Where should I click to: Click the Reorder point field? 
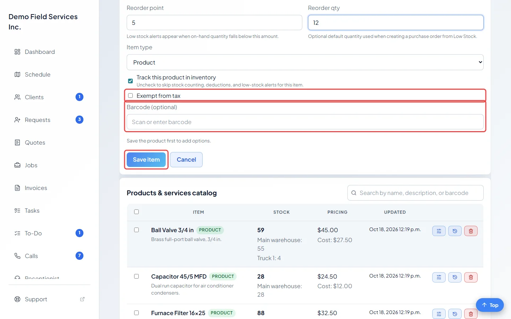tap(214, 23)
